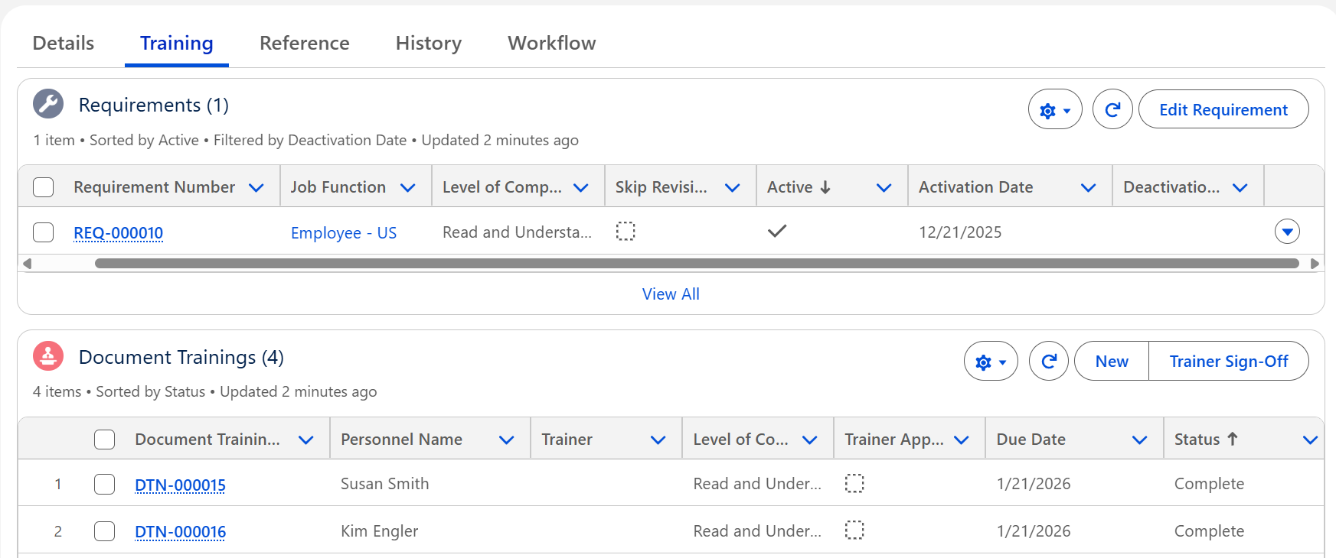Open row actions for REQ-000010

tap(1286, 232)
